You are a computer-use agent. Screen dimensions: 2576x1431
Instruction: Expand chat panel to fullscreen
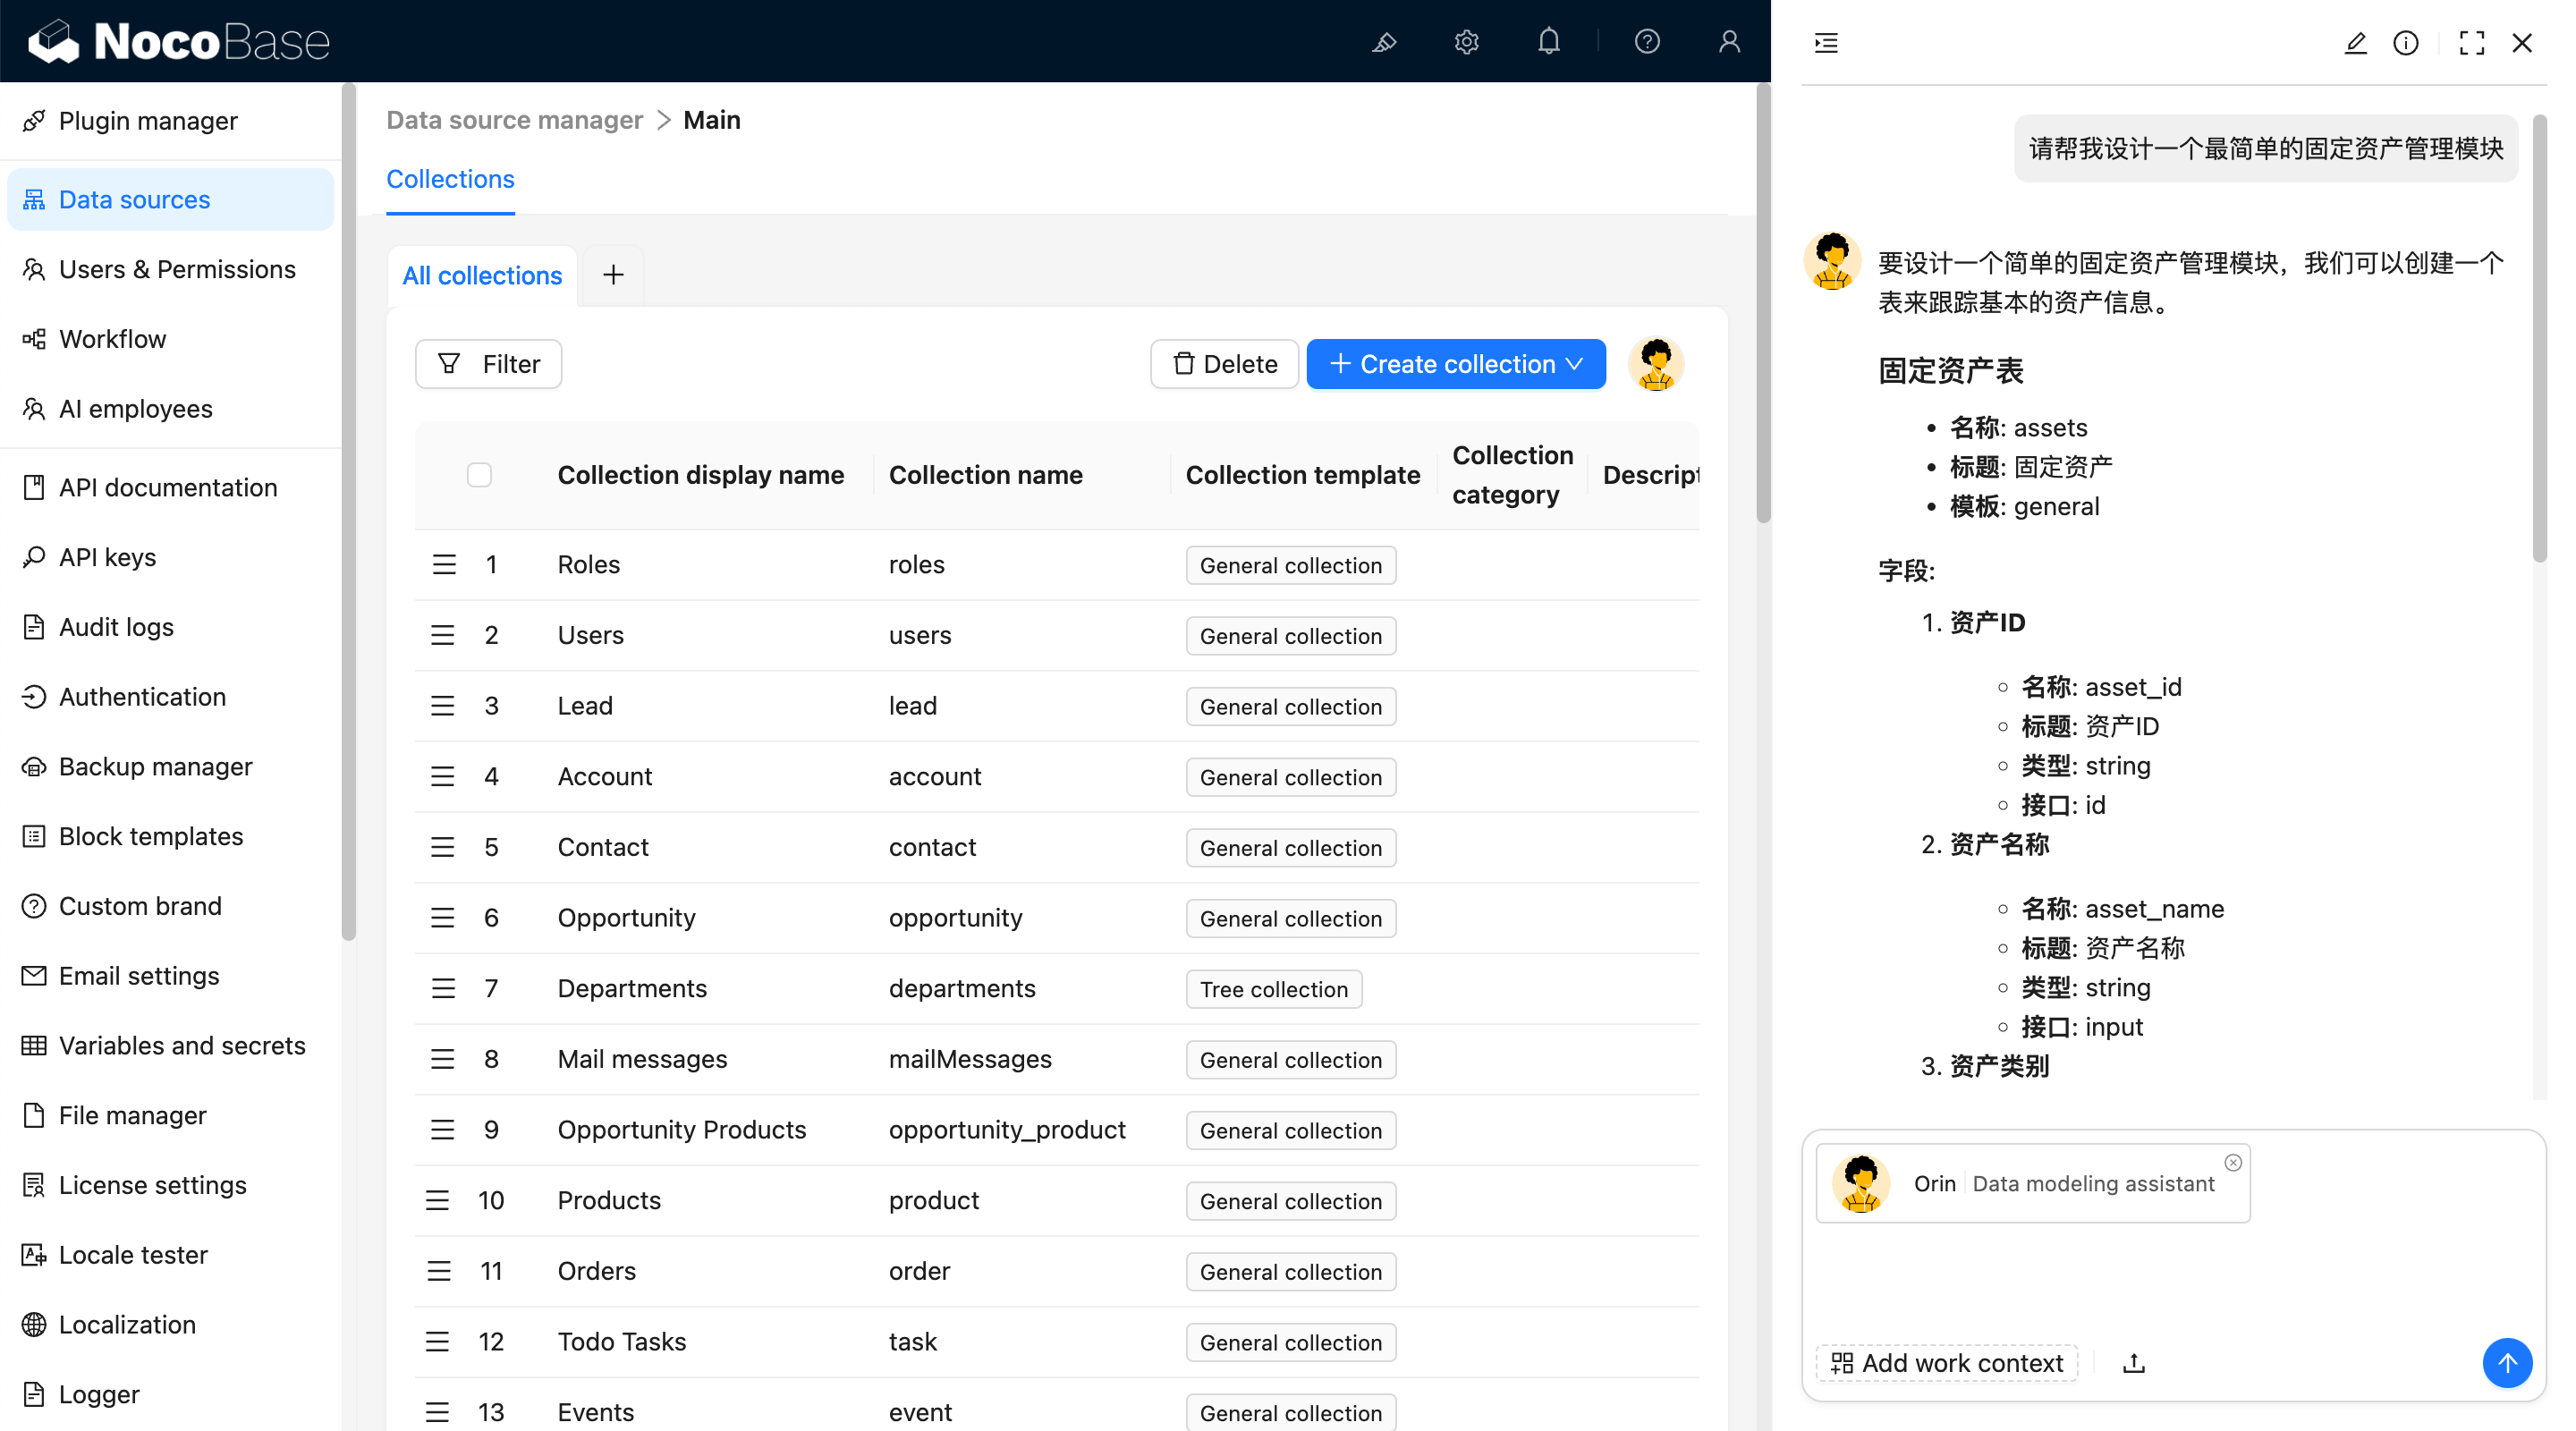click(x=2471, y=43)
